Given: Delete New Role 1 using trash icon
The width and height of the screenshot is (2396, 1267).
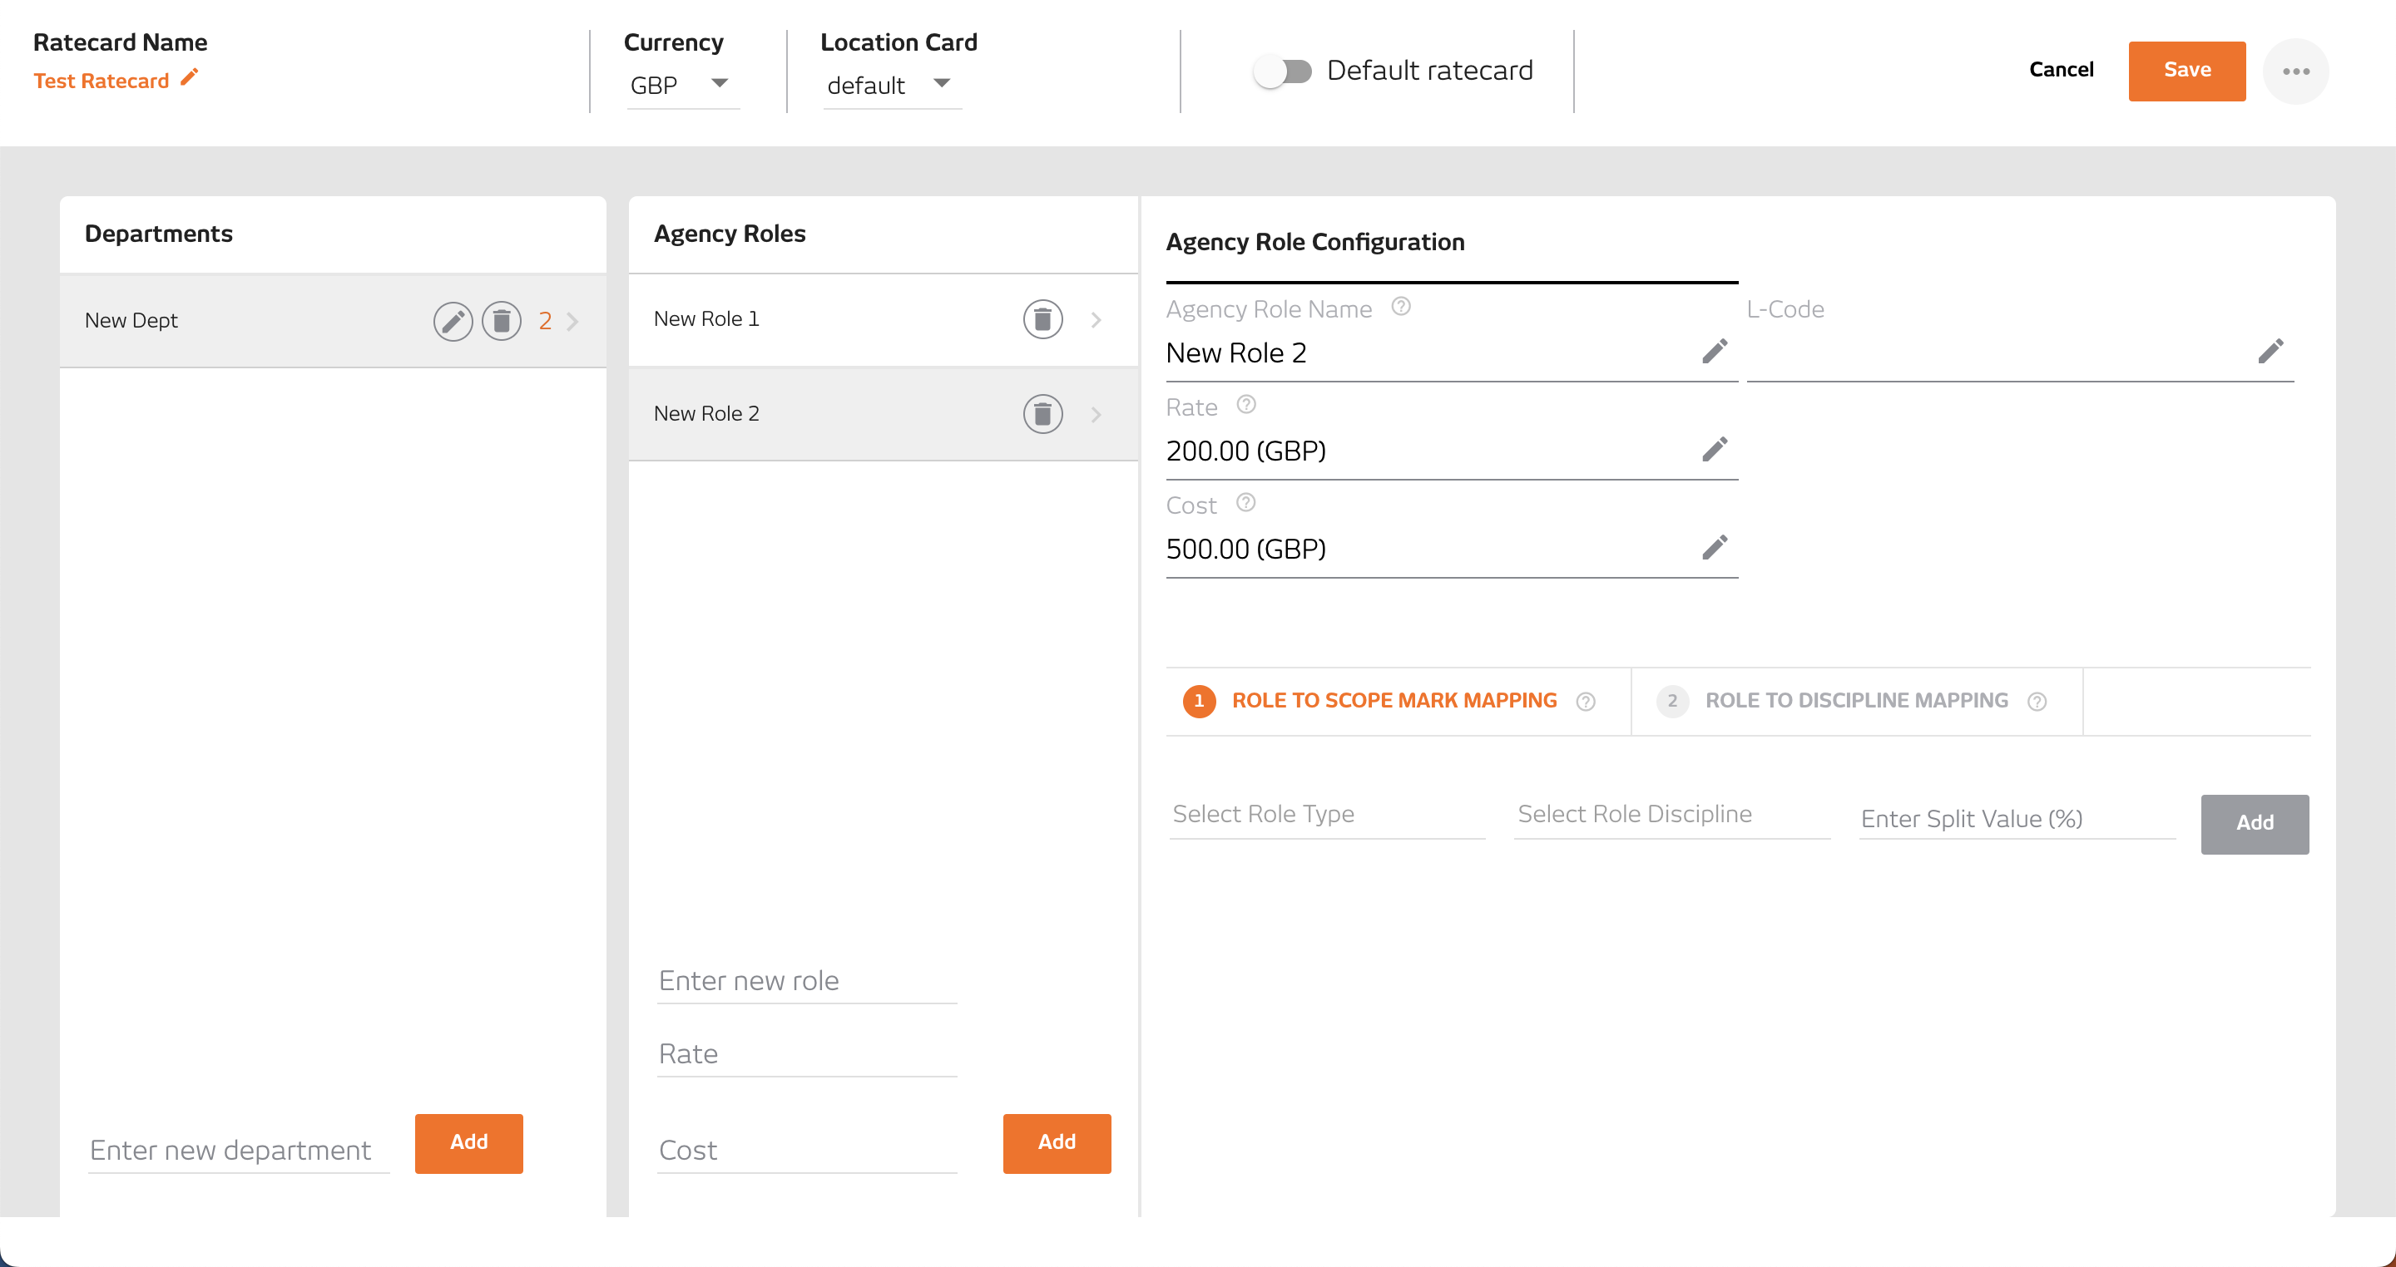Looking at the screenshot, I should (1042, 320).
